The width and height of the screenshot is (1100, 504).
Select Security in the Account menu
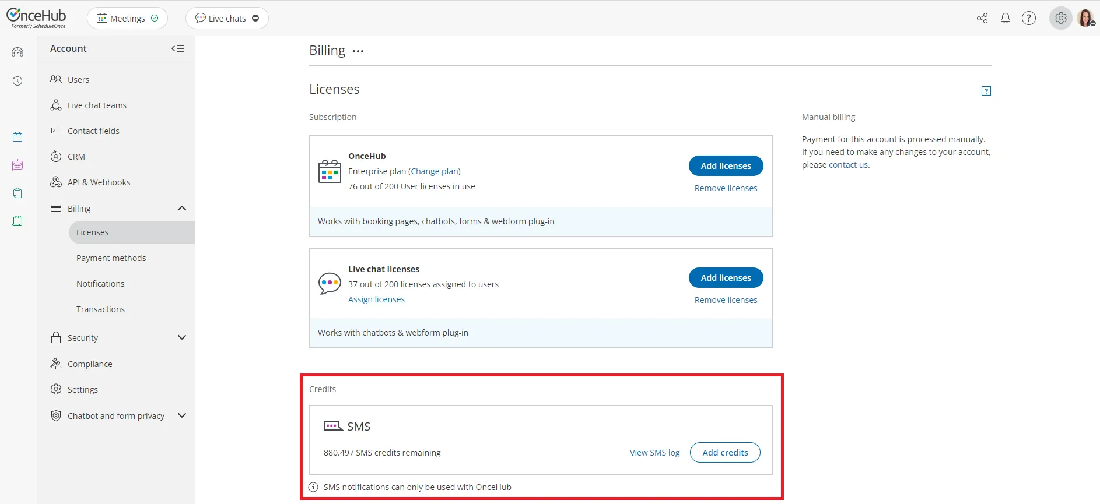tap(83, 338)
